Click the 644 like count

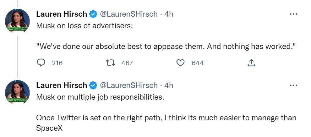point(198,63)
